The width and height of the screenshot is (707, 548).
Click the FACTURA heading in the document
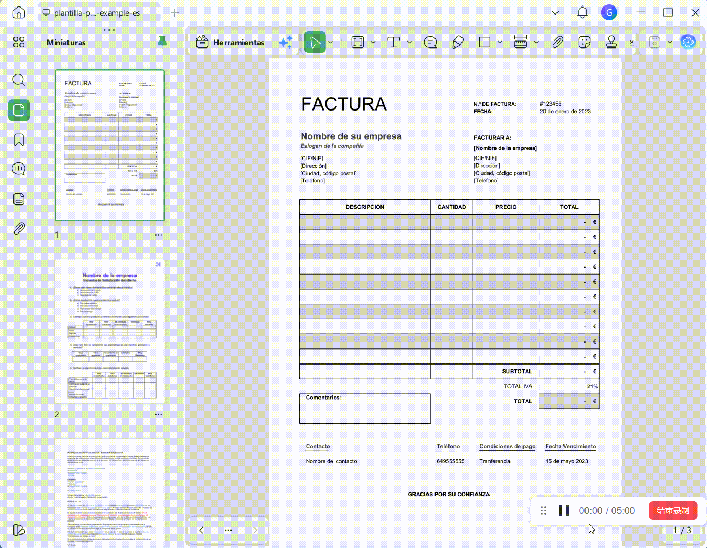point(344,104)
